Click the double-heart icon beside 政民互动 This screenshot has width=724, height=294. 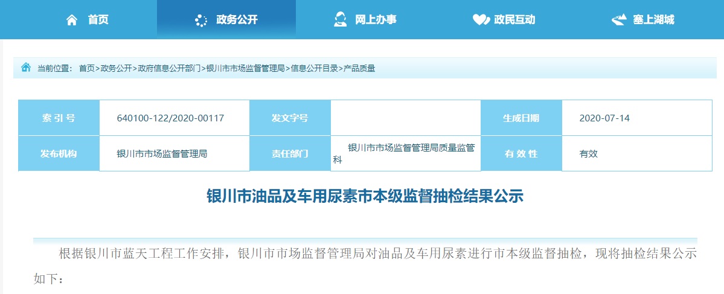481,20
